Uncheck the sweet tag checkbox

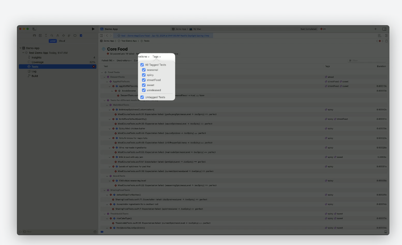[x=144, y=85]
